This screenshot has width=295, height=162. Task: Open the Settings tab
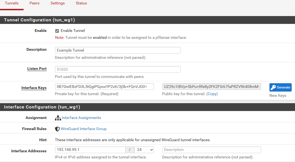[x=57, y=3]
